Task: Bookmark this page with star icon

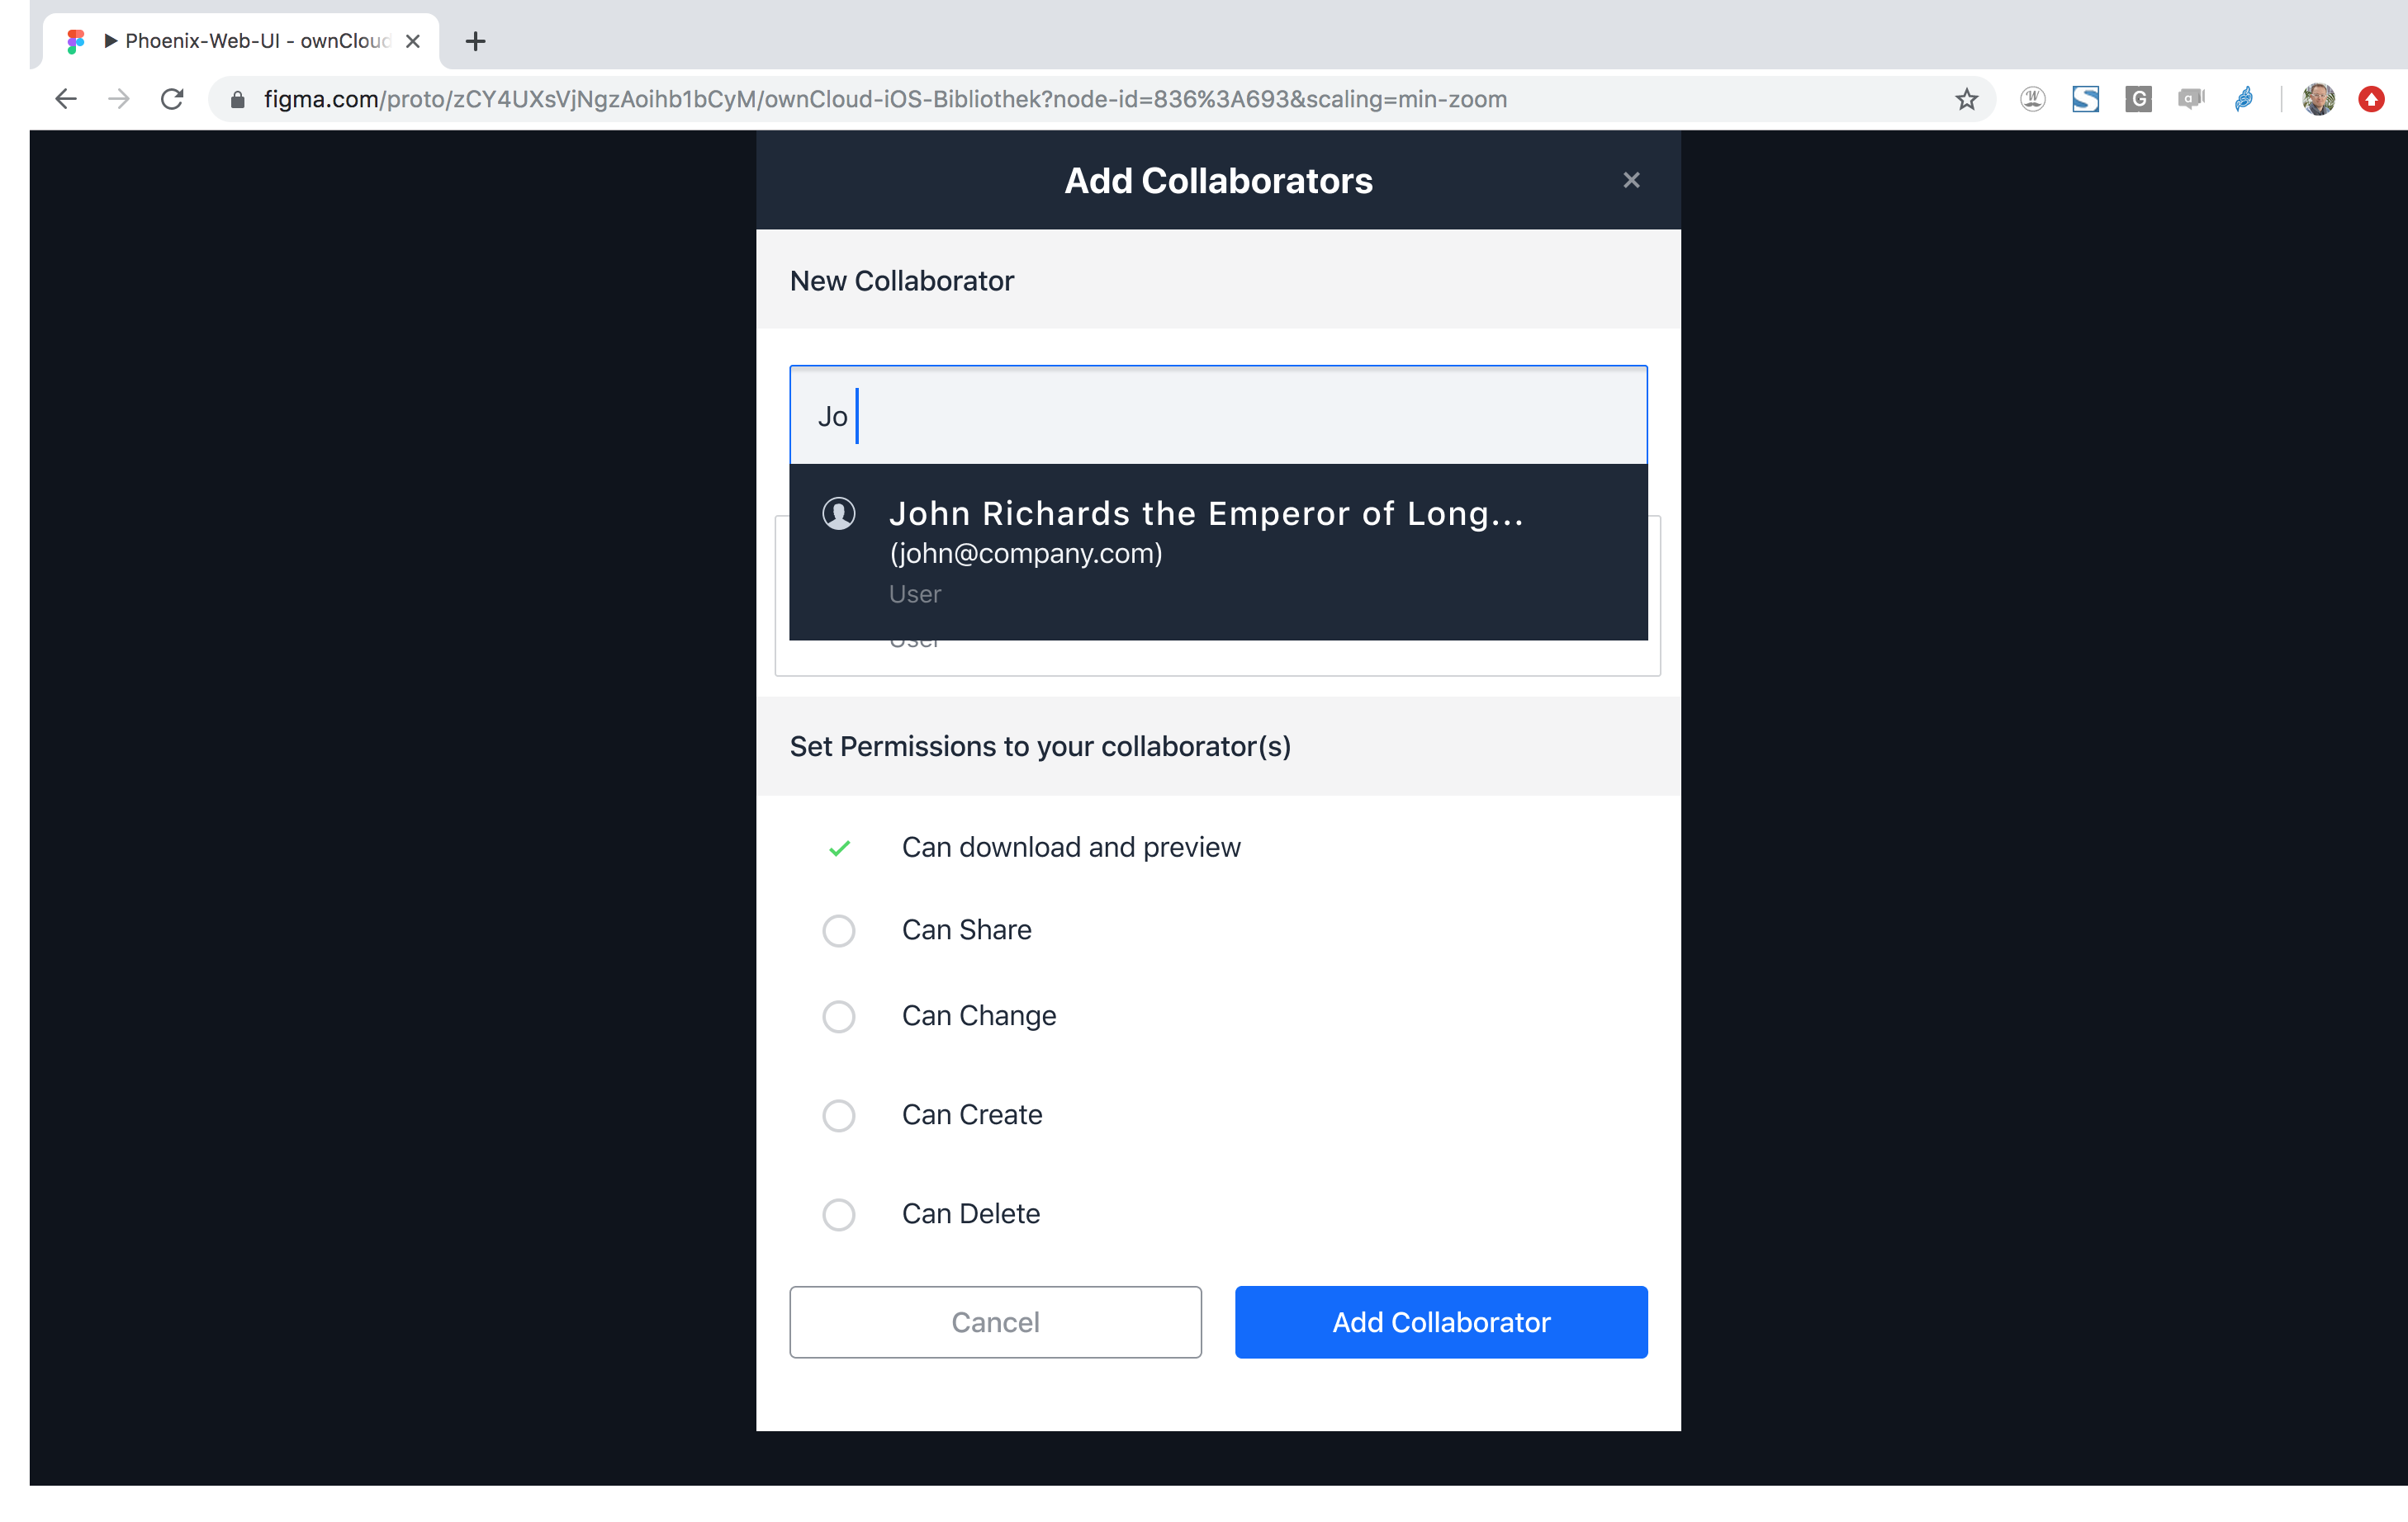Action: pyautogui.click(x=1966, y=99)
